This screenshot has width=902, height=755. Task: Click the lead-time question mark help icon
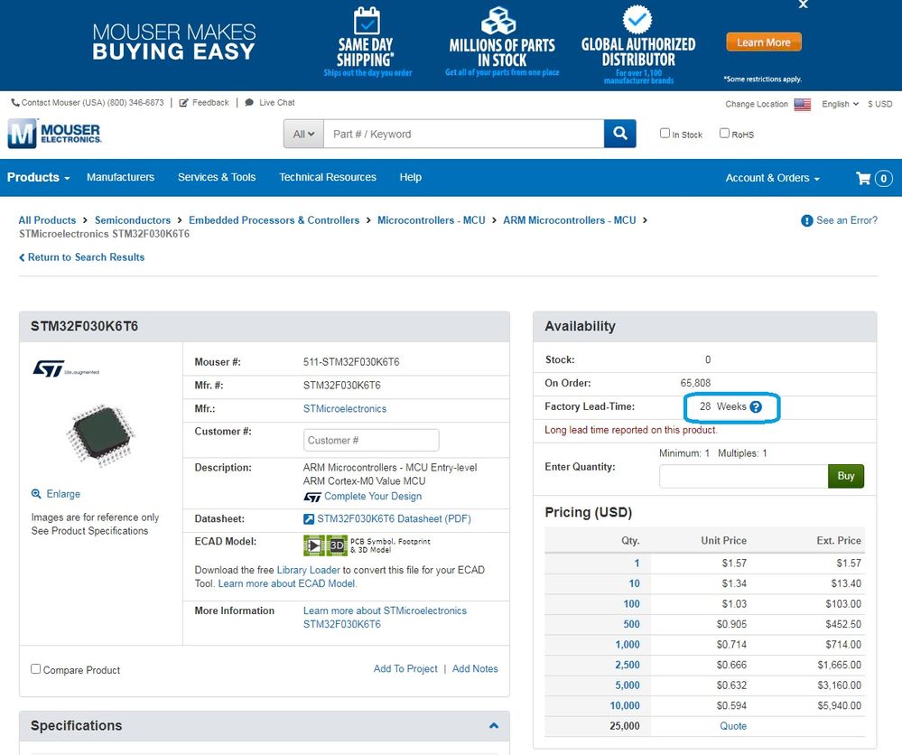pos(756,406)
